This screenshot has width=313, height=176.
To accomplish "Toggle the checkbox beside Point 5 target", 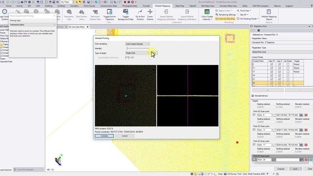I will click(x=254, y=115).
